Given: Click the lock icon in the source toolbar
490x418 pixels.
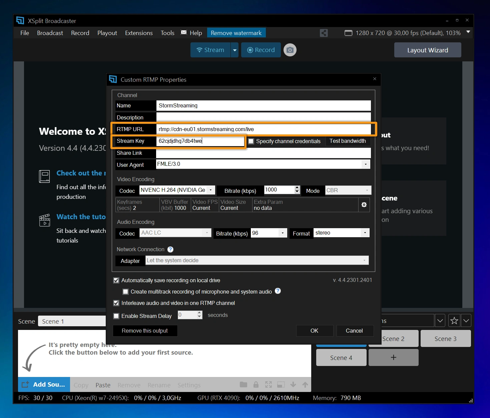Looking at the screenshot, I should coord(256,384).
